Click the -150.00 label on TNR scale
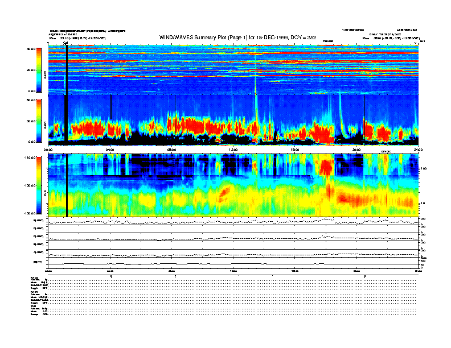This screenshot has height=348, width=451. [x=30, y=213]
